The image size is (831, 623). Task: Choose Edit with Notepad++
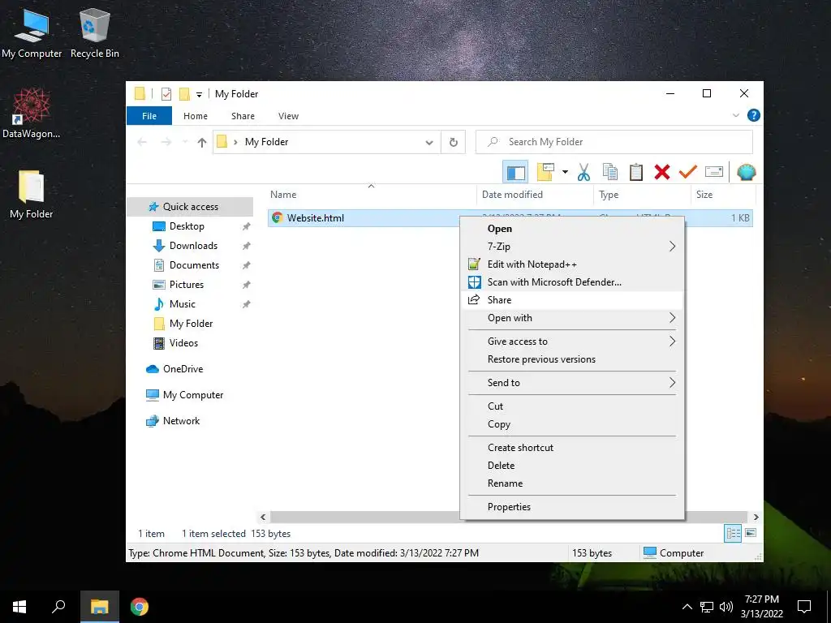(x=572, y=264)
